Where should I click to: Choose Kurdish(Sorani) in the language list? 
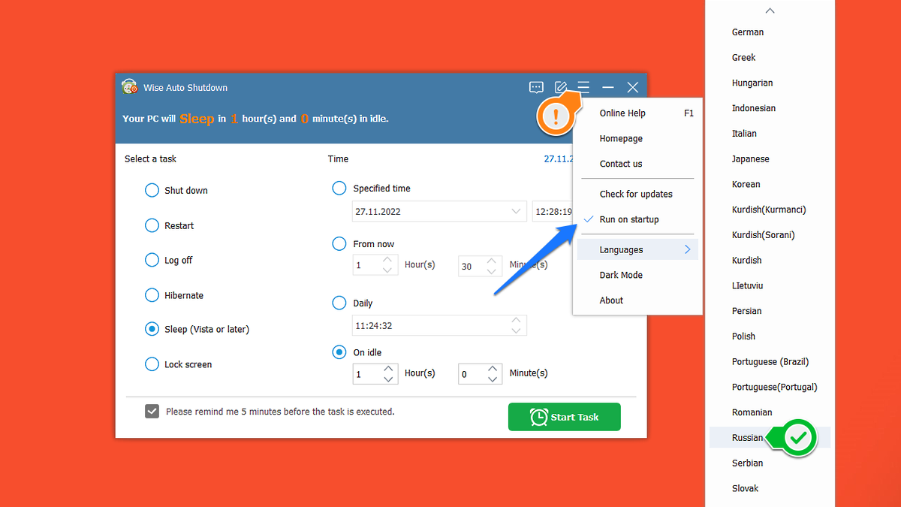pyautogui.click(x=770, y=235)
